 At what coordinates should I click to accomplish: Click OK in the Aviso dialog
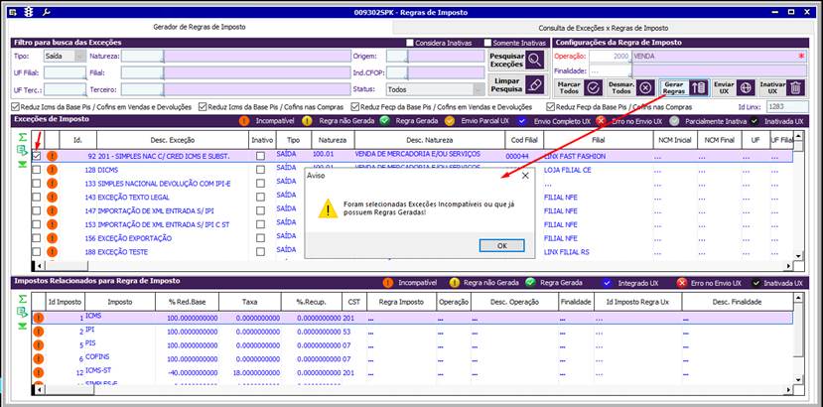click(x=501, y=246)
